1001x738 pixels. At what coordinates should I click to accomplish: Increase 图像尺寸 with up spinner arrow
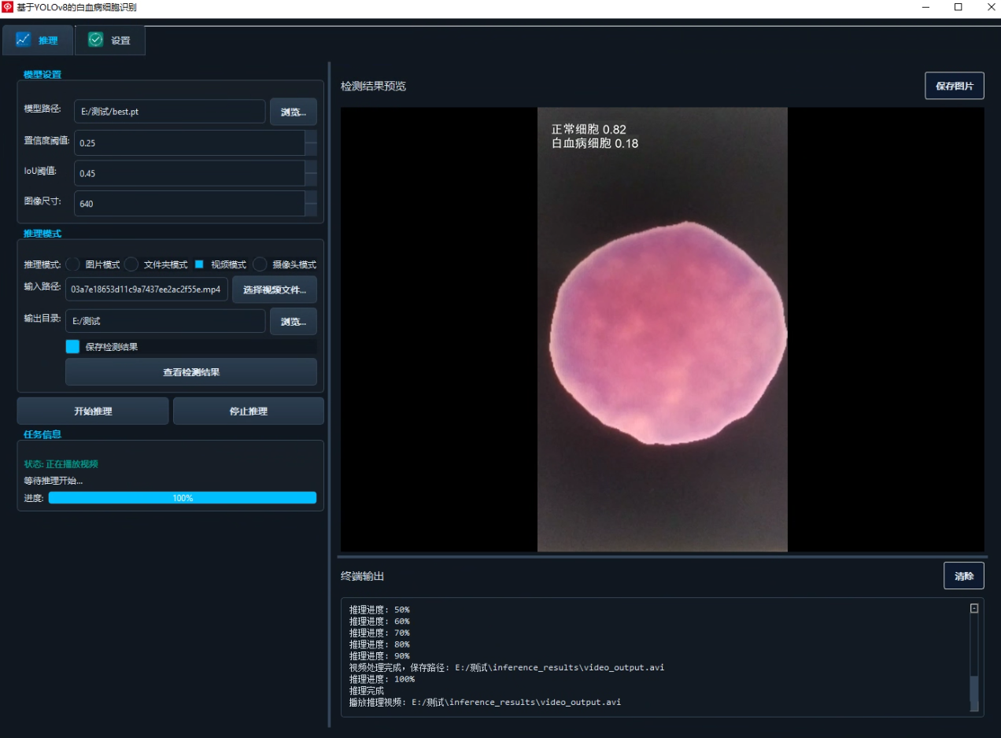tap(311, 197)
